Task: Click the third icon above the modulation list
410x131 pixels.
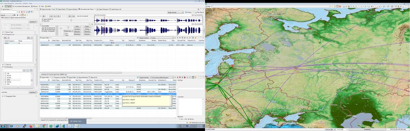Action: tap(31, 70)
